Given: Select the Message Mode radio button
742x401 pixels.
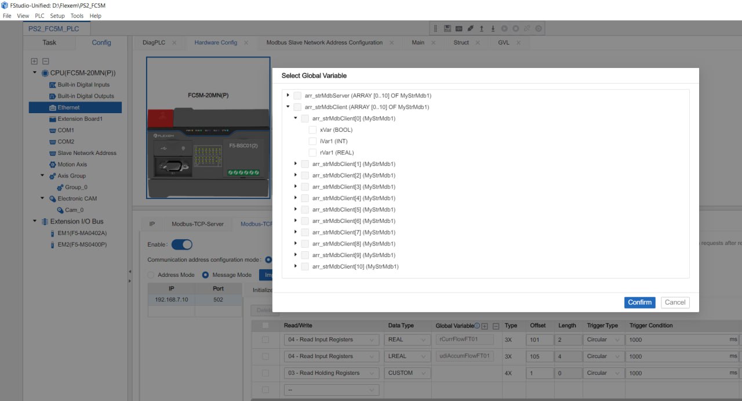Looking at the screenshot, I should click(205, 275).
